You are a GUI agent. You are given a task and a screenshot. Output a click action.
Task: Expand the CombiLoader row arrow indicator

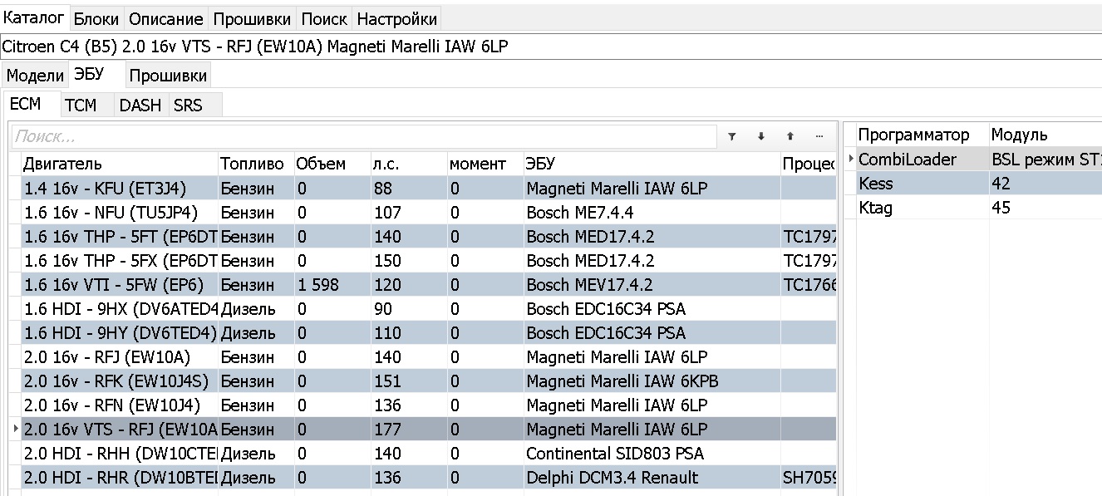coord(850,160)
